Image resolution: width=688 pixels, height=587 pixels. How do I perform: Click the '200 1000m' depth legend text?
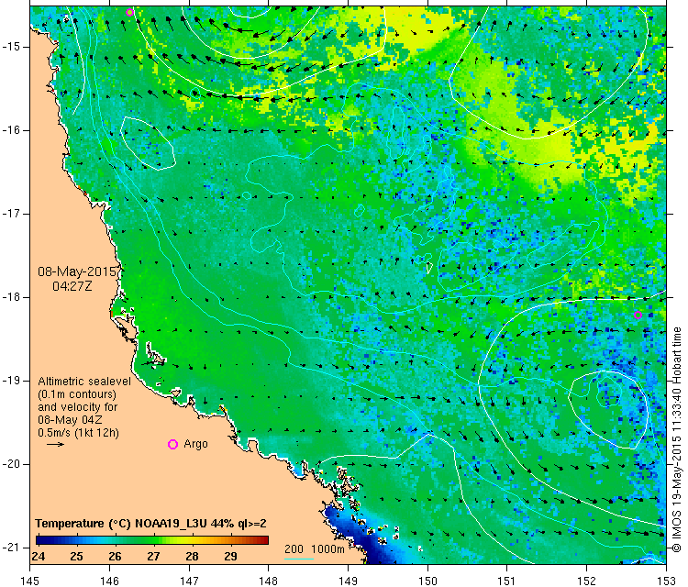pos(314,548)
